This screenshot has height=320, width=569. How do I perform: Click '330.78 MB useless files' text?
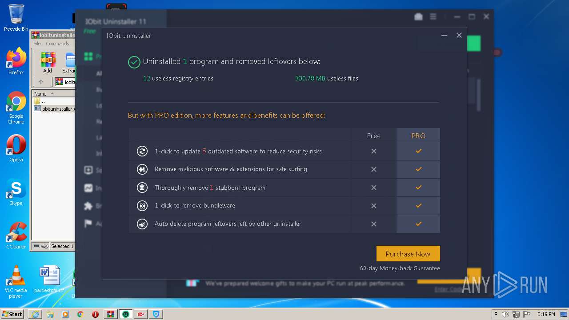point(327,78)
